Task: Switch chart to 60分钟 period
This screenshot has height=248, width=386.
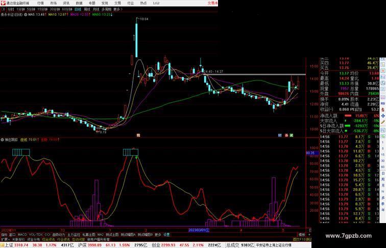Action: pos(67,9)
